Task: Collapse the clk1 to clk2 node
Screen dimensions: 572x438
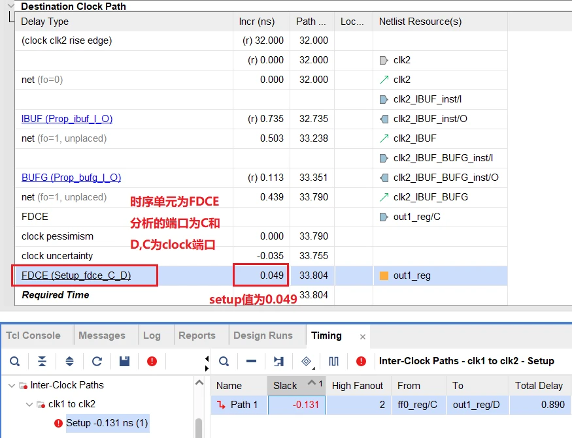Action: pyautogui.click(x=29, y=404)
